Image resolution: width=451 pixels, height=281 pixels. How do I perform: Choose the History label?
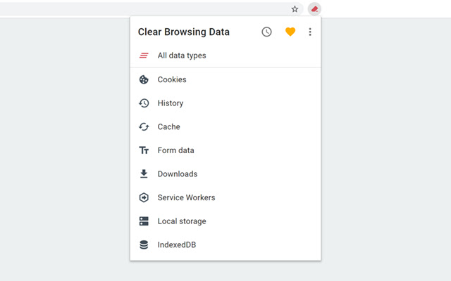coord(171,103)
